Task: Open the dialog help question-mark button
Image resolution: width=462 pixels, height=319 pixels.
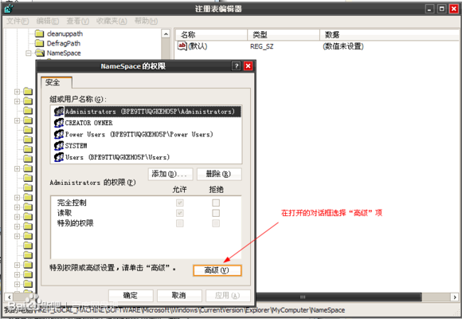Action: click(236, 66)
